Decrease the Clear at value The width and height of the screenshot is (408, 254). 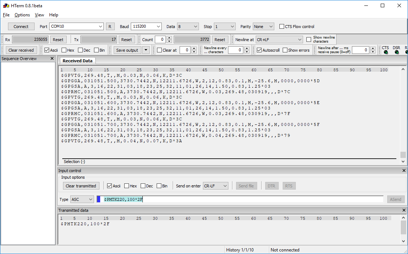[x=194, y=51]
